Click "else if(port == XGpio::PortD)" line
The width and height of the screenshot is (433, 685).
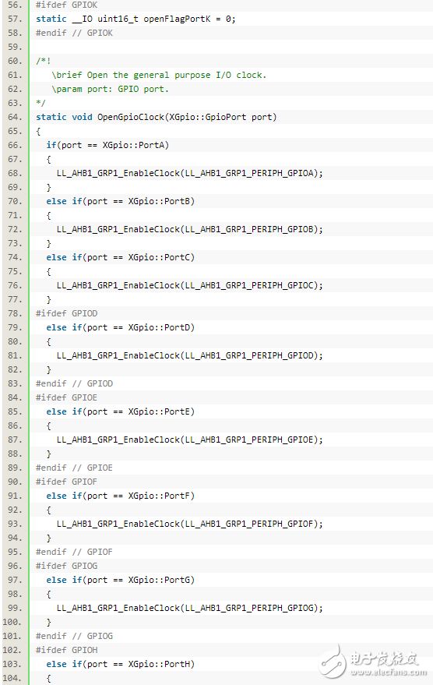click(x=121, y=327)
